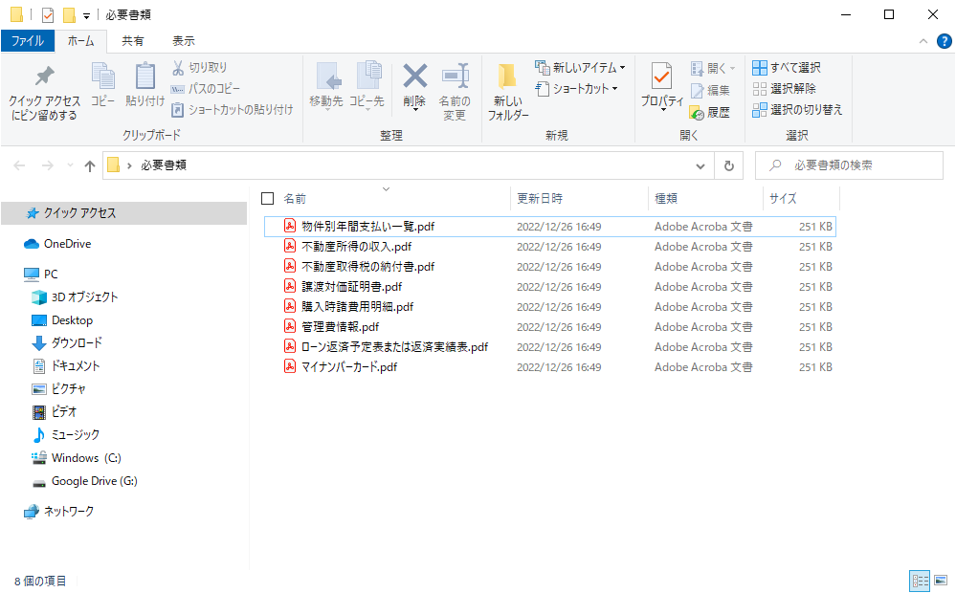
Task: Click the Copy ribbon button
Action: pyautogui.click(x=103, y=85)
